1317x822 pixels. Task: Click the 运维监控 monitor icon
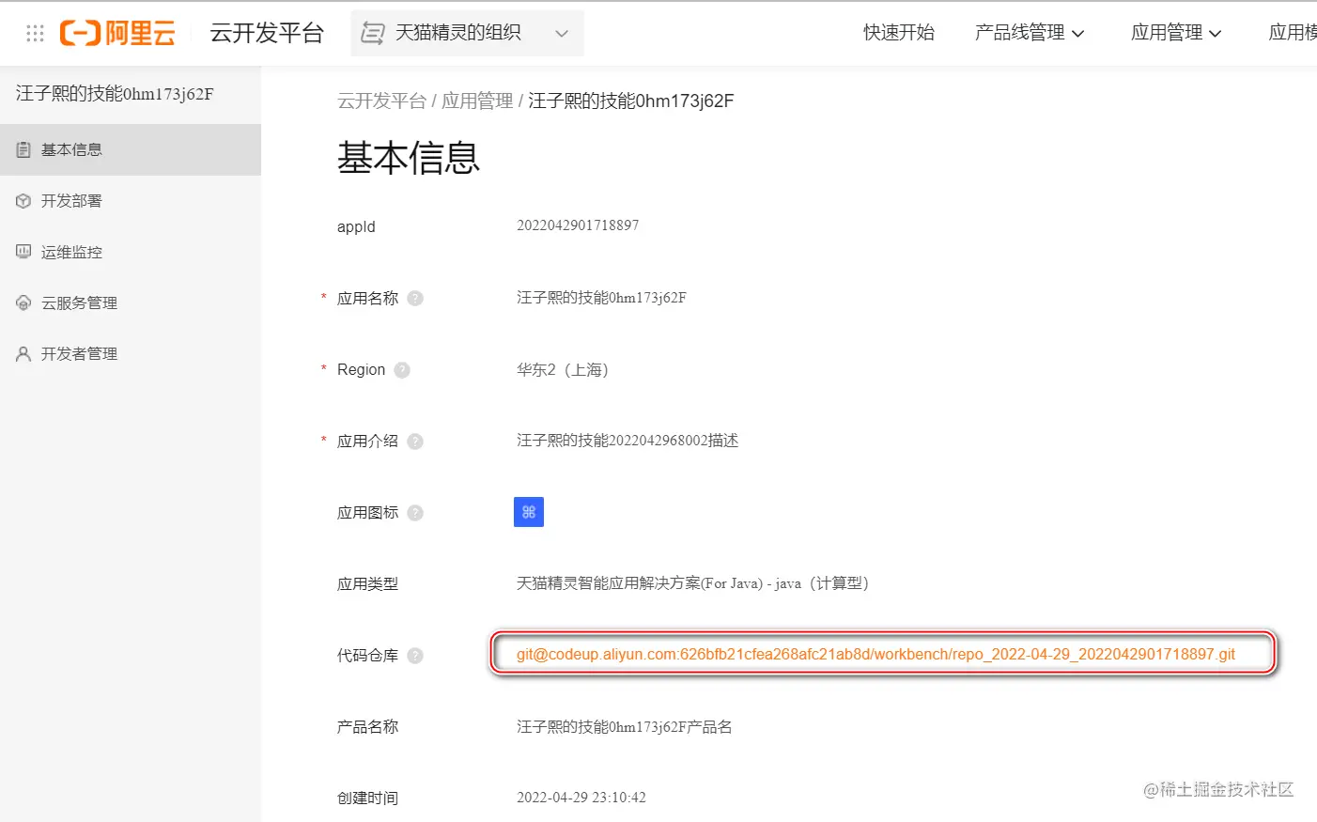point(23,252)
